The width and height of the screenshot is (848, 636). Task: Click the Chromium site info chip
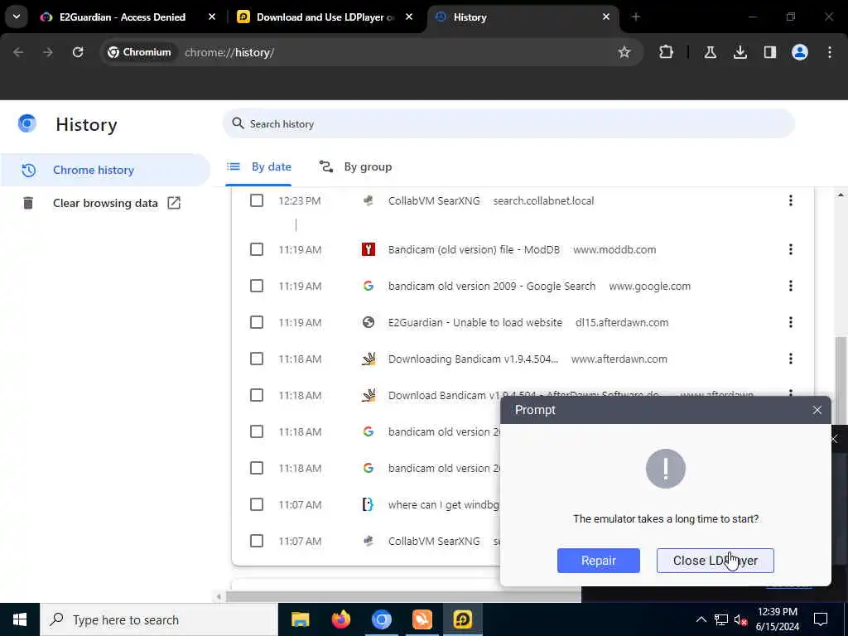click(x=139, y=52)
